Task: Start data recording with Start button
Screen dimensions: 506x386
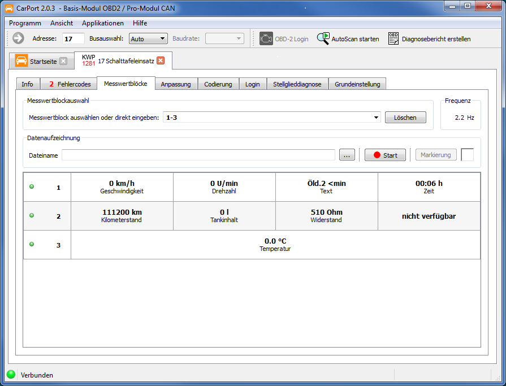Action: [385, 155]
